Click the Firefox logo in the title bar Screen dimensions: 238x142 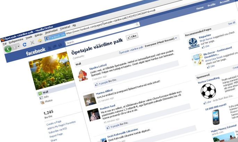2,40
